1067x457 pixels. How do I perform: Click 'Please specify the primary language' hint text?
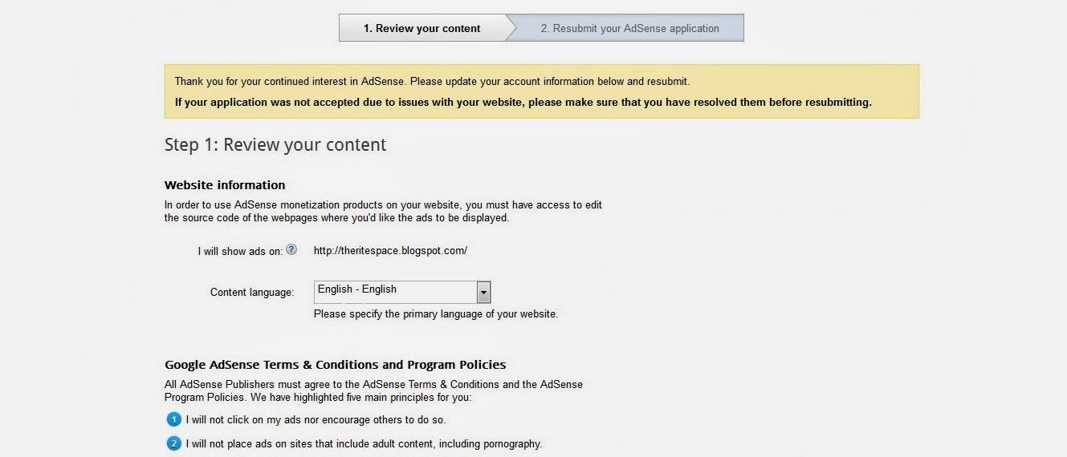pyautogui.click(x=436, y=313)
